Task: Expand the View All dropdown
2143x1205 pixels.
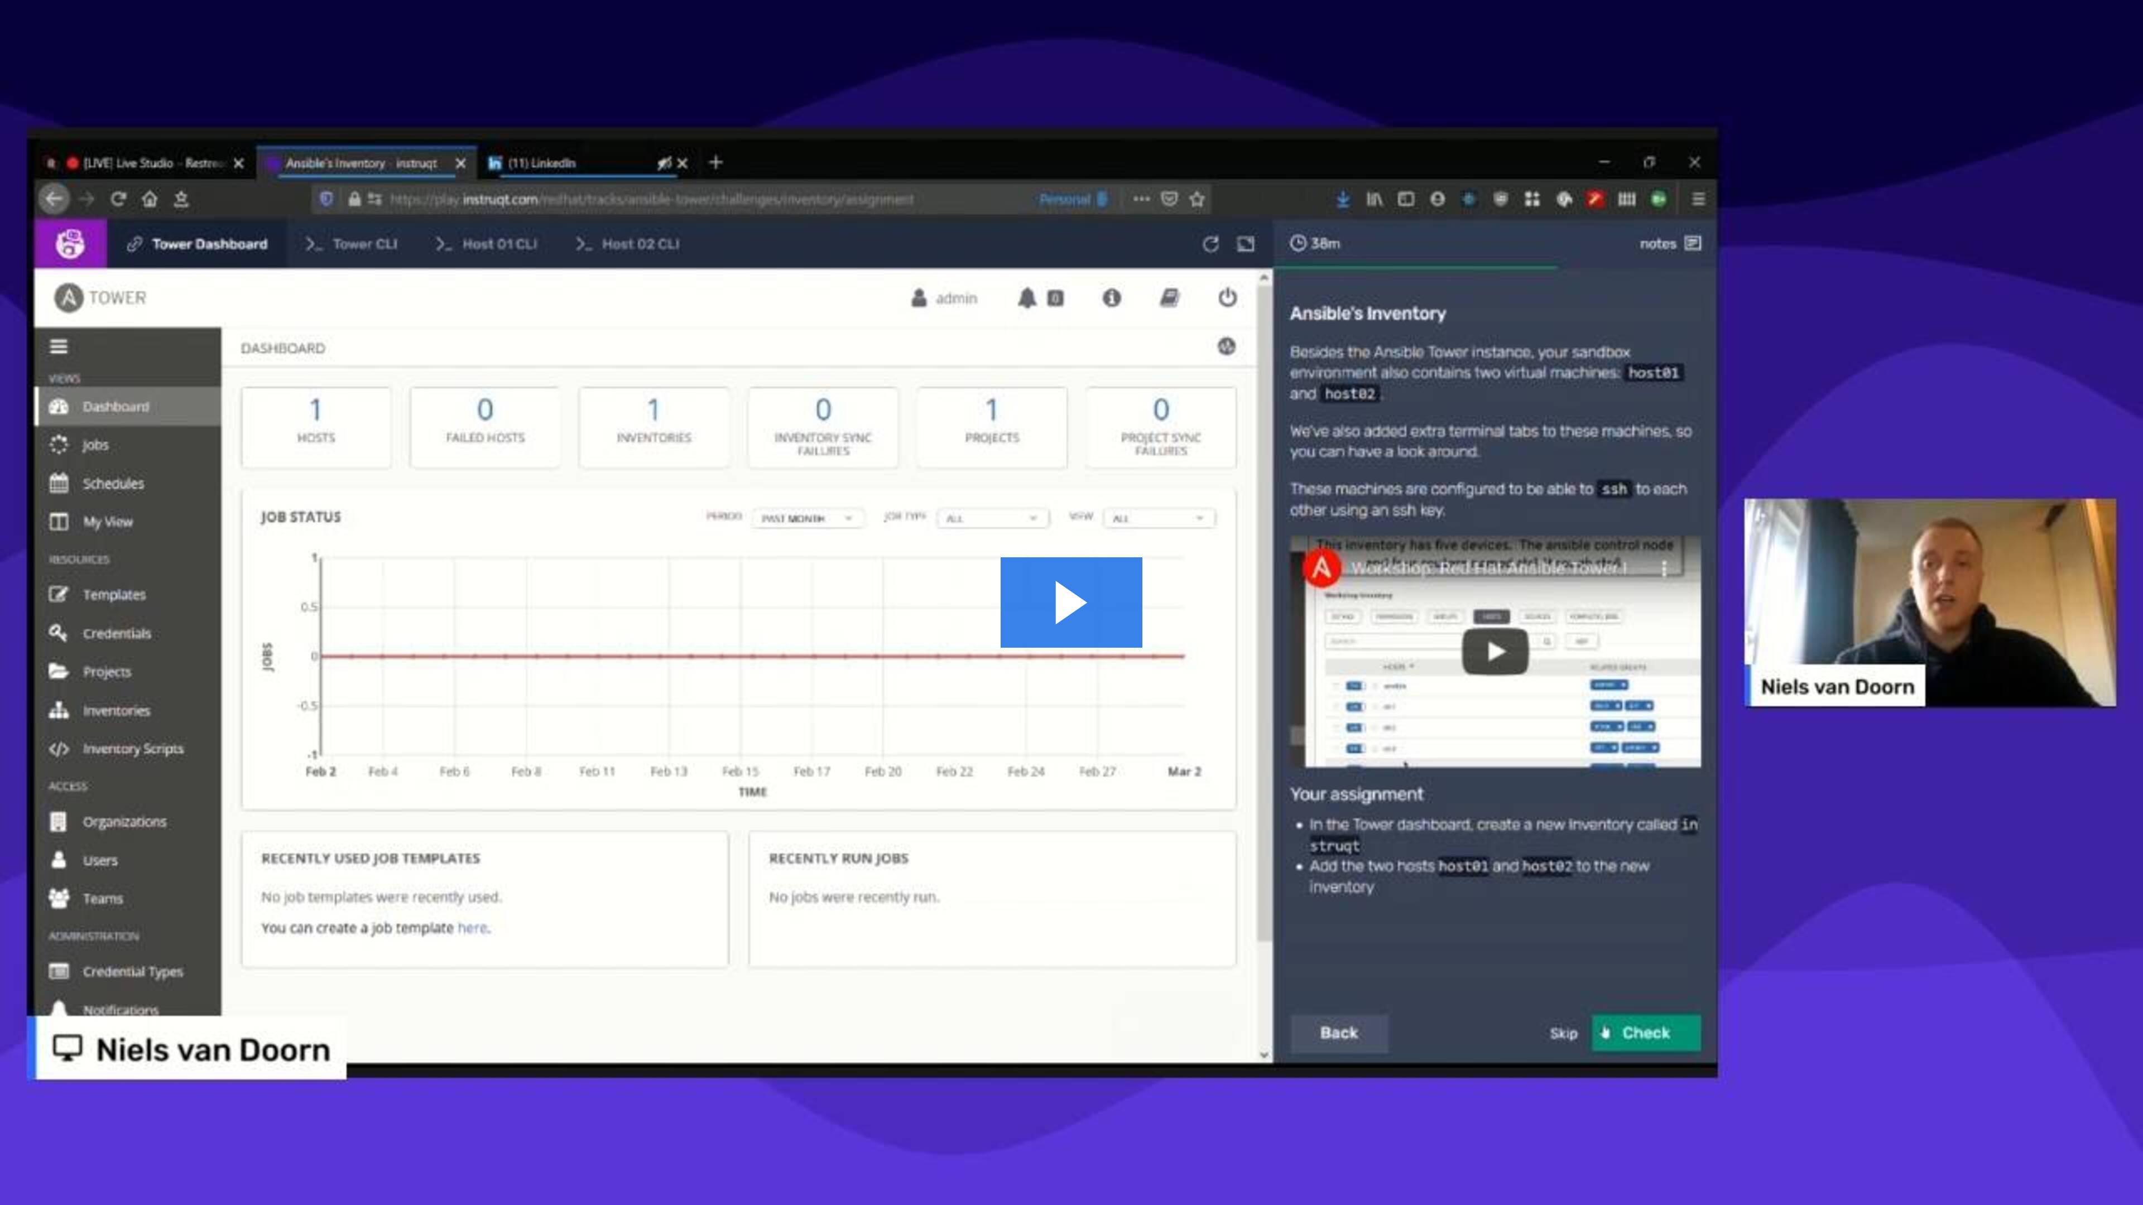Action: pyautogui.click(x=1159, y=518)
